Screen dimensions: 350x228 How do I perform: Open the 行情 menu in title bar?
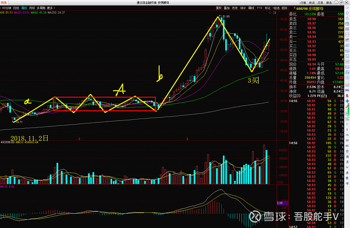(303, 3)
